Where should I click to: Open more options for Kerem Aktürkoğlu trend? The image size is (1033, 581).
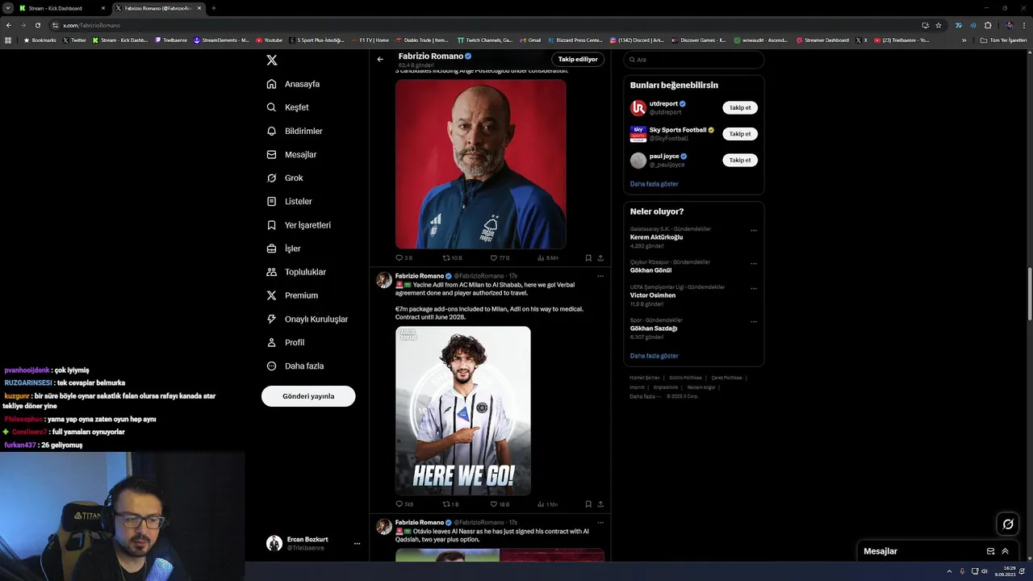(754, 230)
